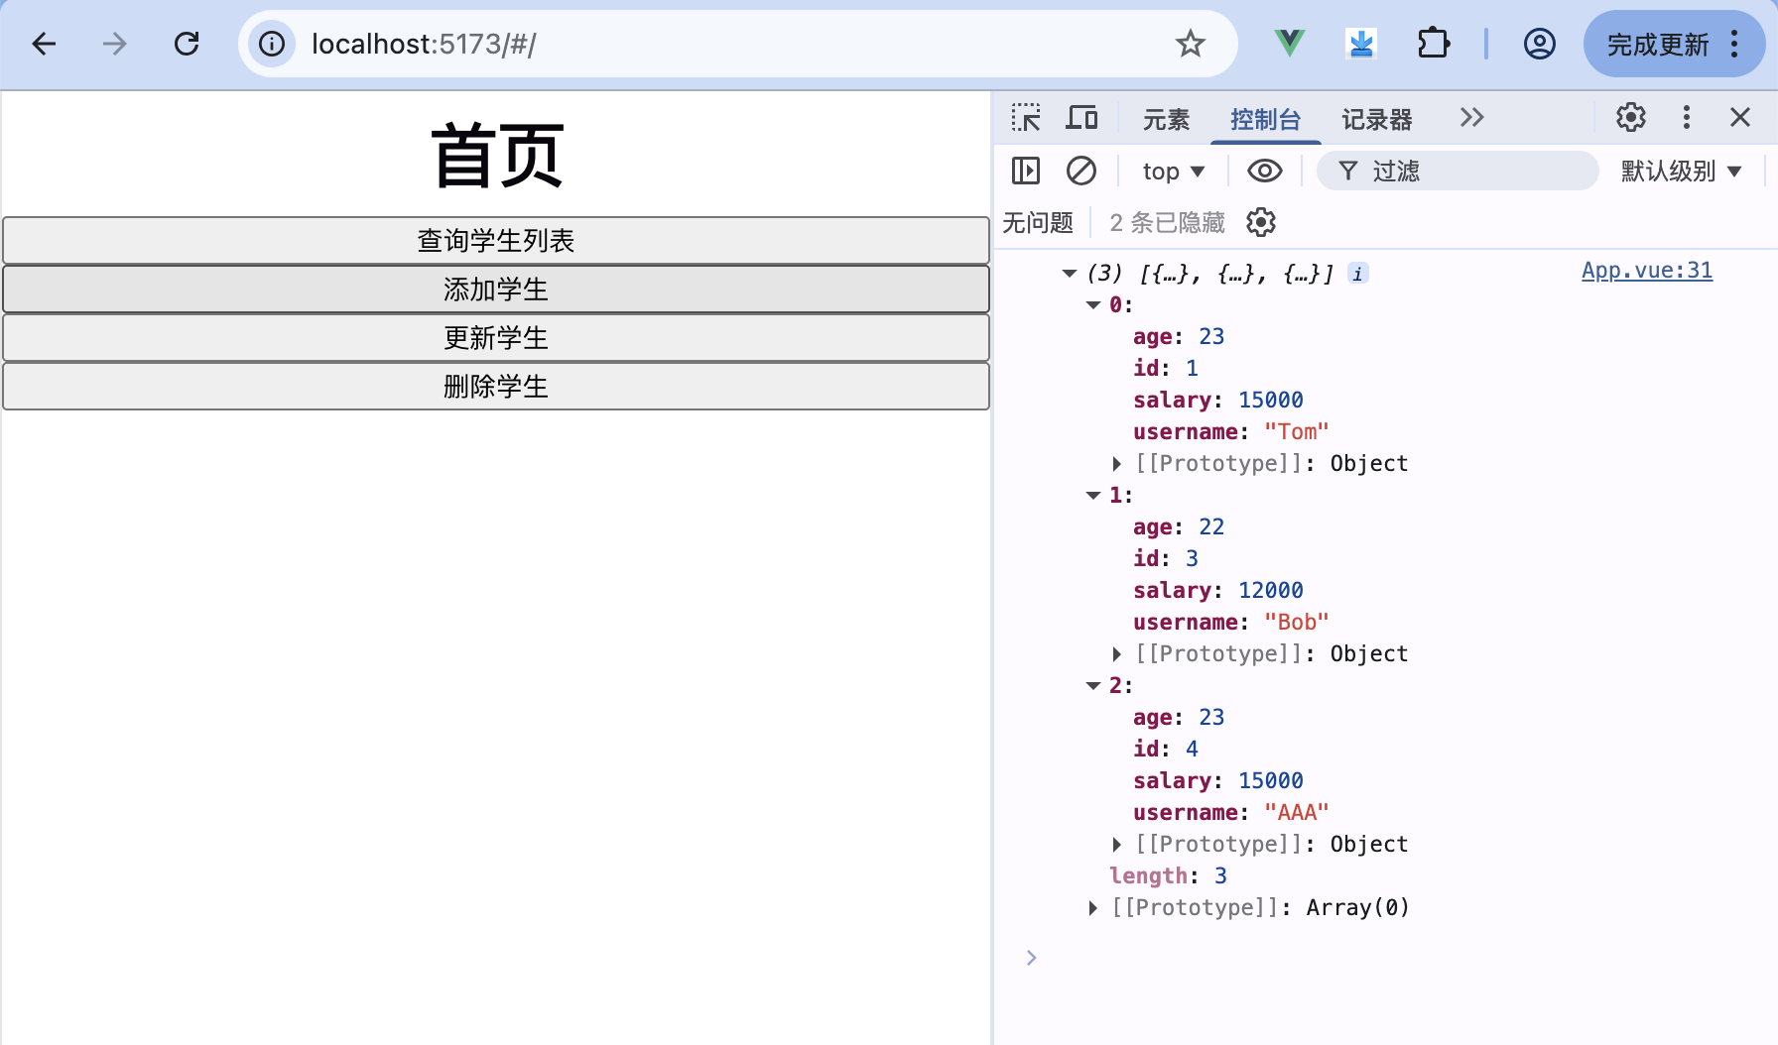The image size is (1778, 1045).
Task: Select the salary 12000 value
Action: tap(1271, 591)
